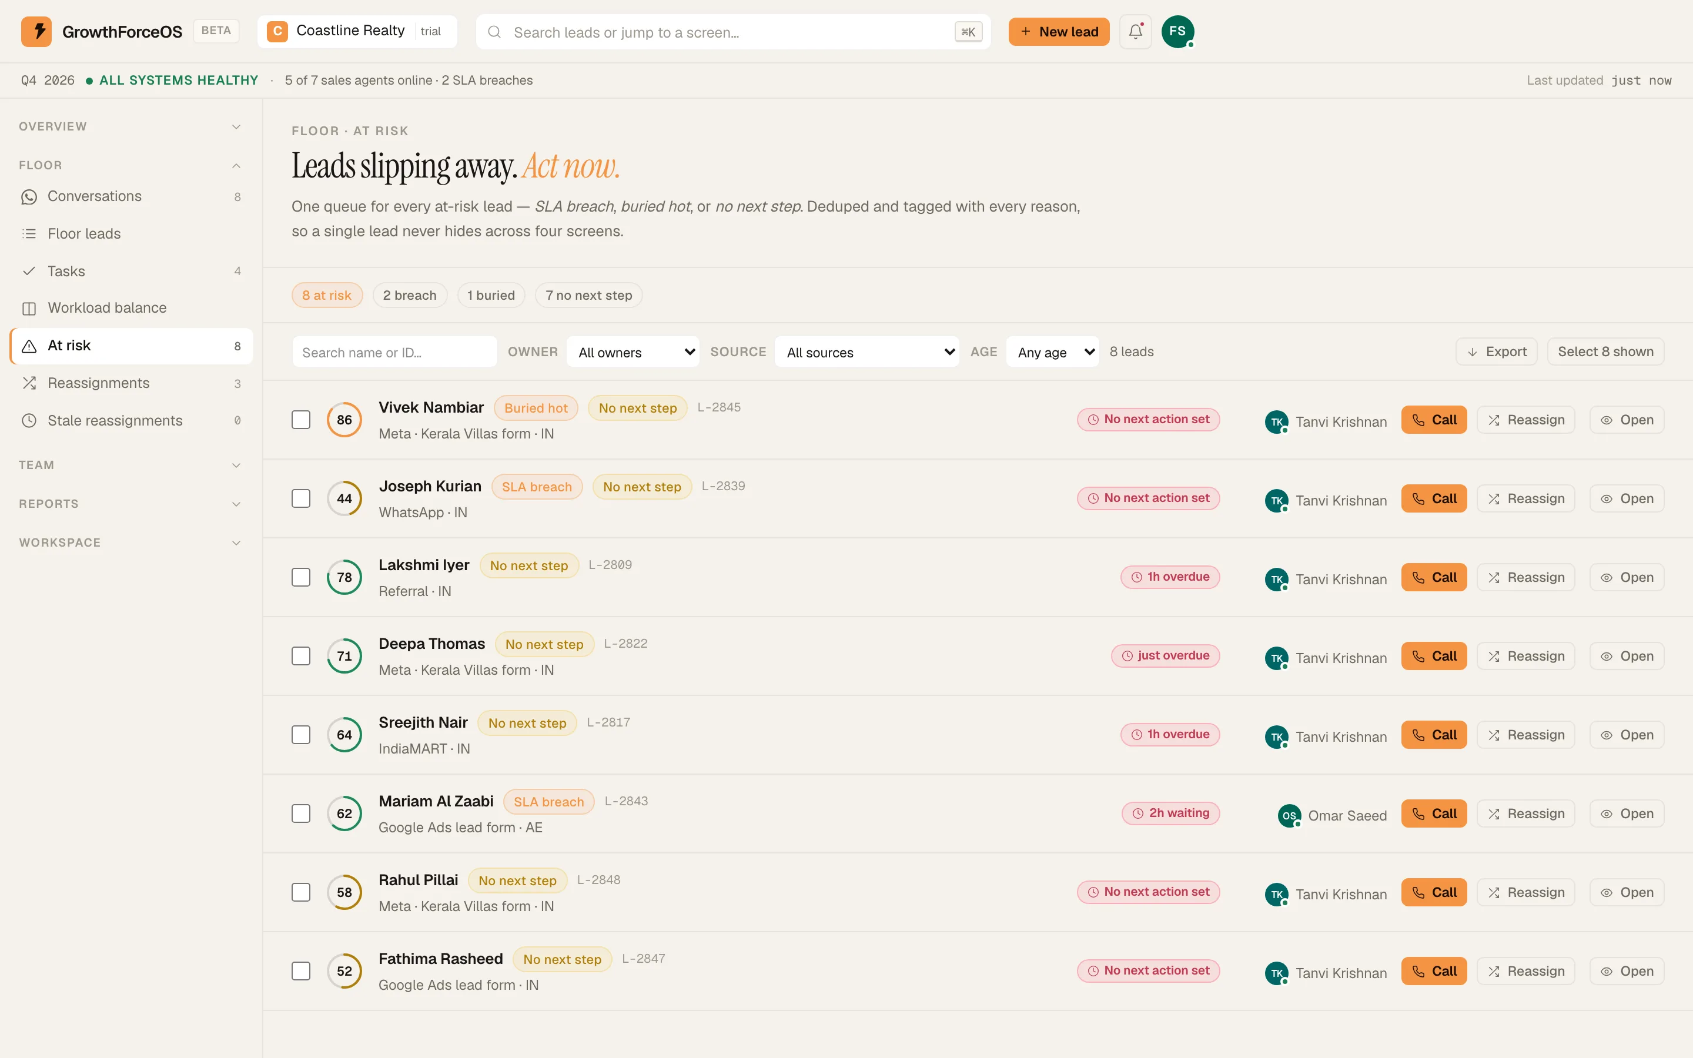Export the at-risk leads list

[x=1497, y=352]
